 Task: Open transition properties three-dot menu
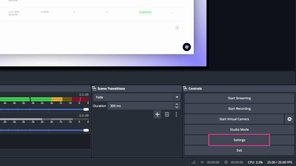[176, 115]
